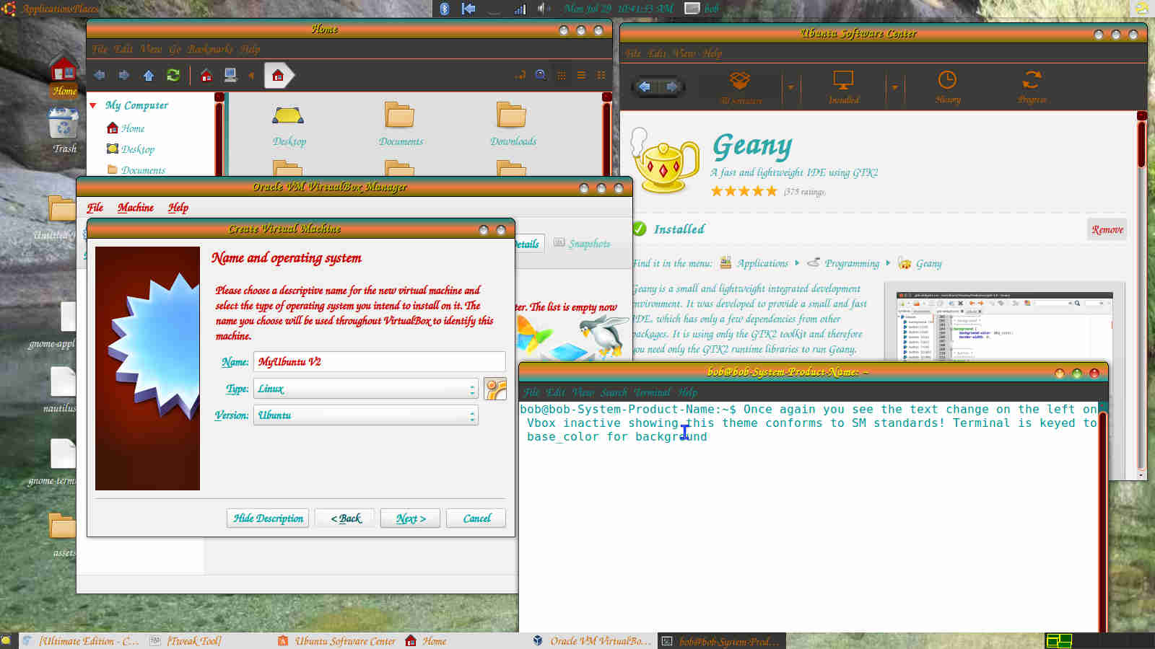Expand the Installed dropdown arrow
1155x649 pixels.
[895, 87]
